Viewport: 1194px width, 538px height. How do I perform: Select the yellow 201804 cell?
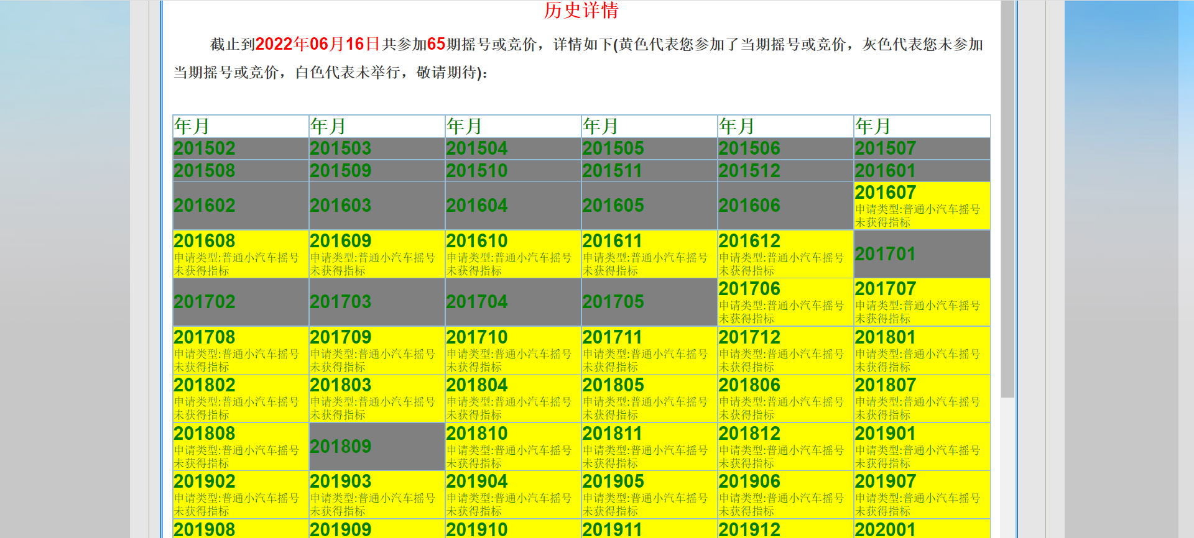click(x=512, y=398)
